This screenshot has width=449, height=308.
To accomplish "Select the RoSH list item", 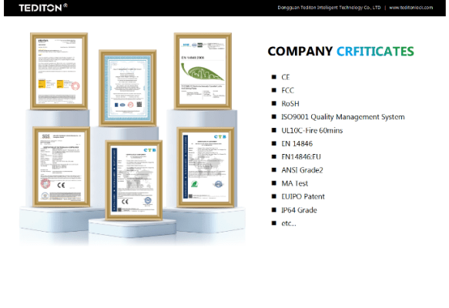I will [x=290, y=104].
